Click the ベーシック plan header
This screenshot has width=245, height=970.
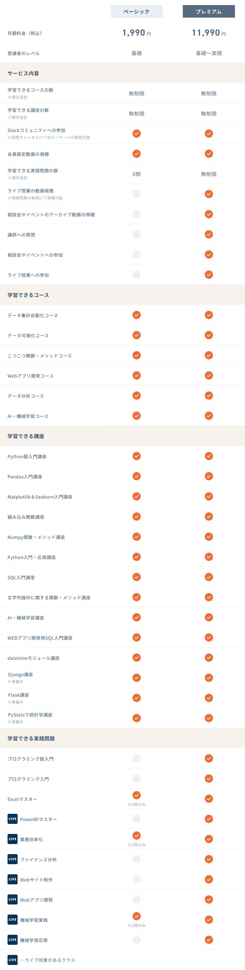point(136,11)
